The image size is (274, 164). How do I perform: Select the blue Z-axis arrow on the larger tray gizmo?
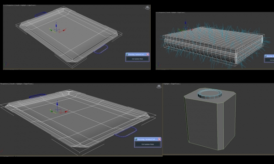click(57, 103)
